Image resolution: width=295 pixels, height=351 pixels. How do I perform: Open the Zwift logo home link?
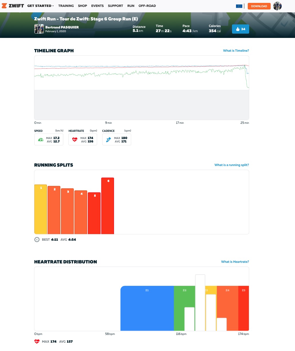pyautogui.click(x=13, y=6)
